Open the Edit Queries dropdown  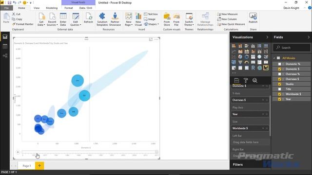tap(76, 19)
